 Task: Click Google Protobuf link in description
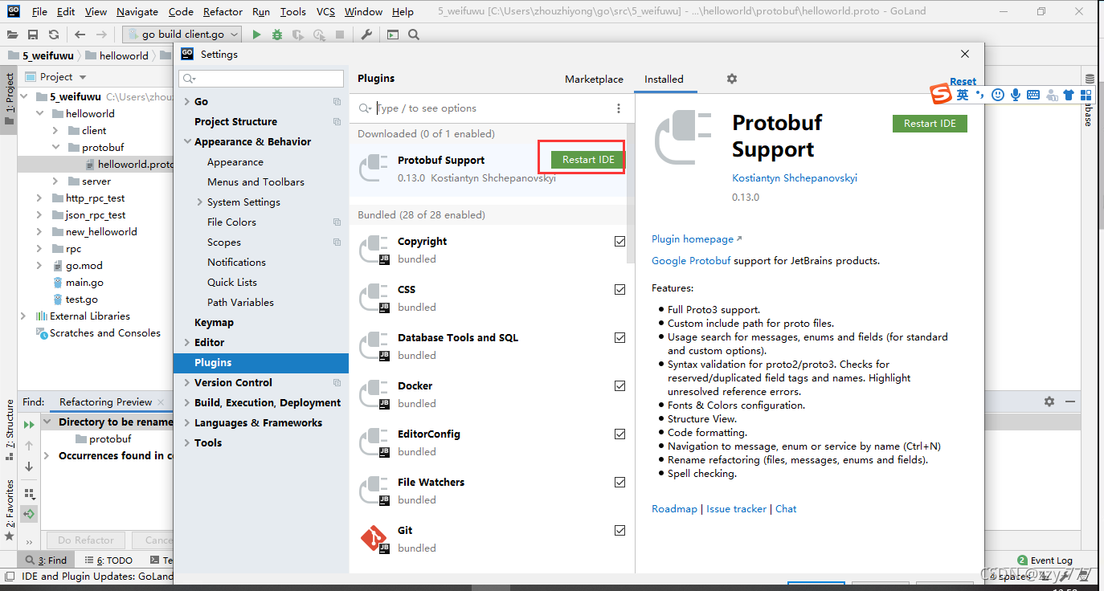click(691, 261)
